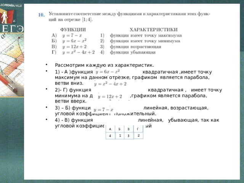Click function А) y = 7 − x
This screenshot has width=244, height=183.
(67, 35)
